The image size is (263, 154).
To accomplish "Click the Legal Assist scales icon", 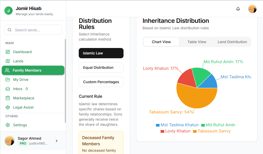I will [x=8, y=107].
